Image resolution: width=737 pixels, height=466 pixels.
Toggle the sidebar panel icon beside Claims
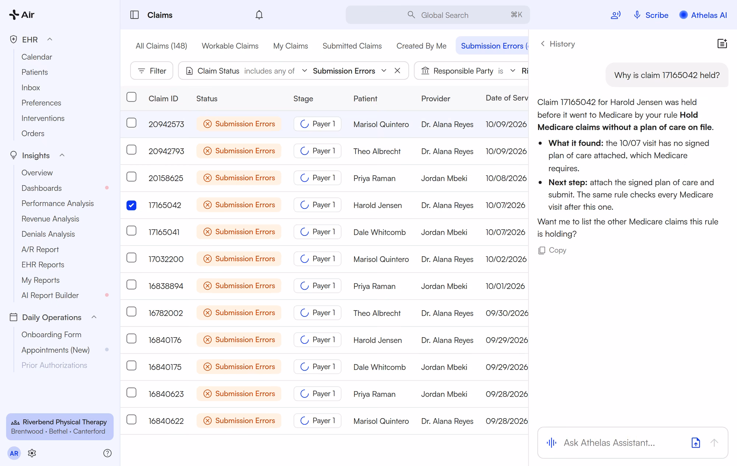click(x=135, y=15)
